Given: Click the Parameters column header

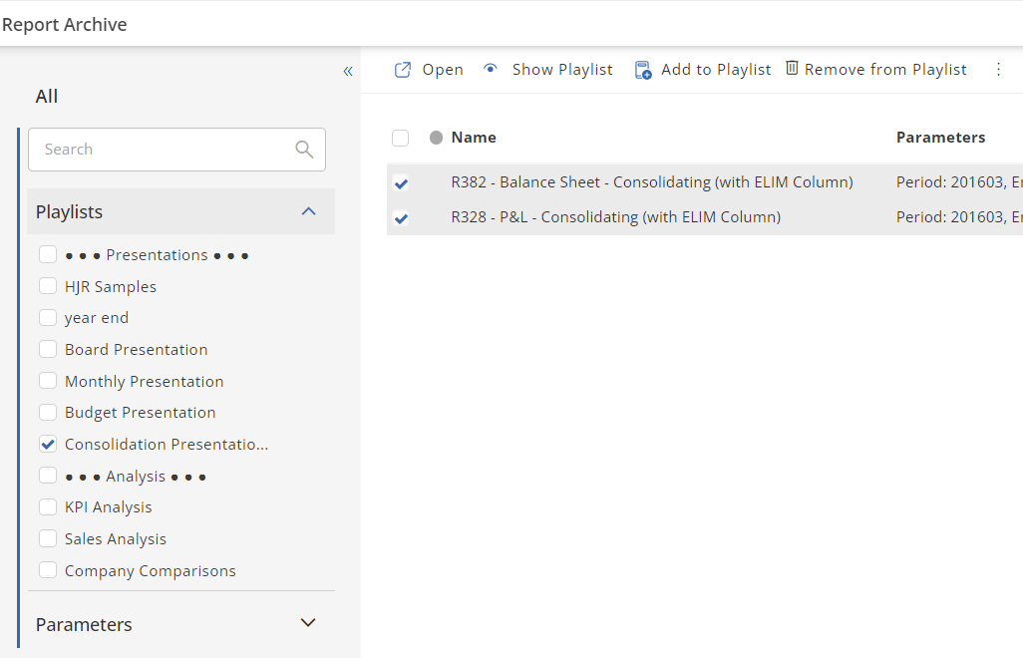Looking at the screenshot, I should click(940, 138).
